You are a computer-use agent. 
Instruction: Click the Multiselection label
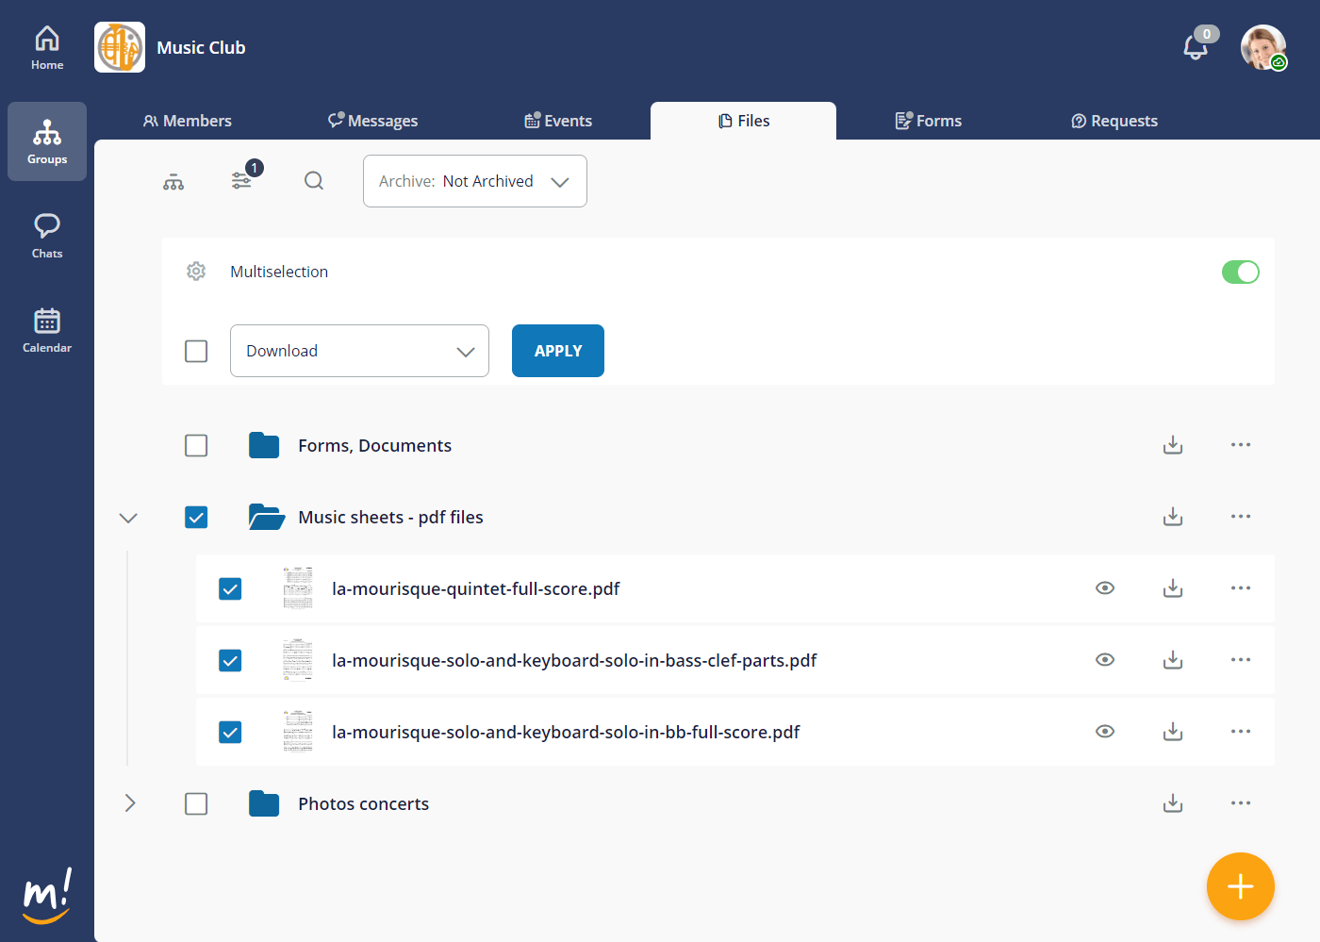coord(279,272)
